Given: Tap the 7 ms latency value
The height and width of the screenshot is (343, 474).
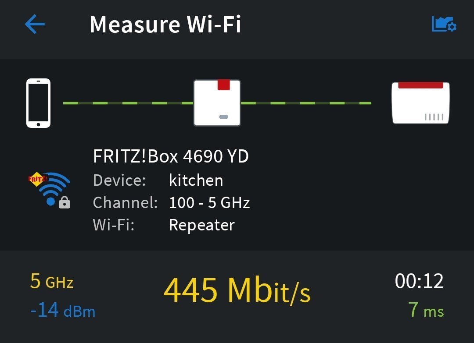Looking at the screenshot, I should 426,310.
